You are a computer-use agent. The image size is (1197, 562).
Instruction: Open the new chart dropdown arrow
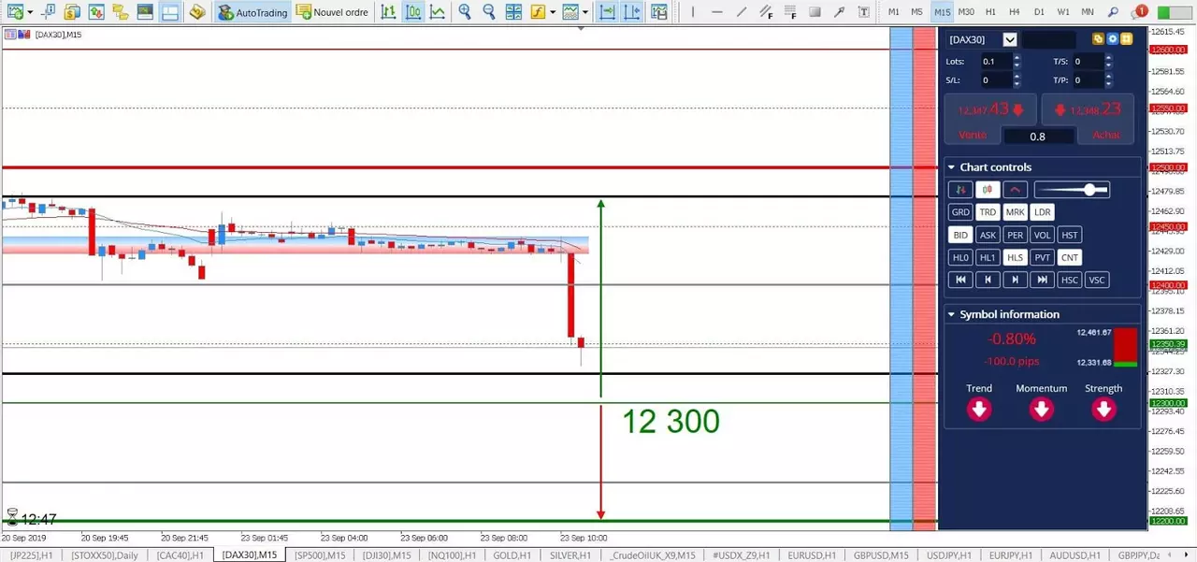click(x=30, y=12)
